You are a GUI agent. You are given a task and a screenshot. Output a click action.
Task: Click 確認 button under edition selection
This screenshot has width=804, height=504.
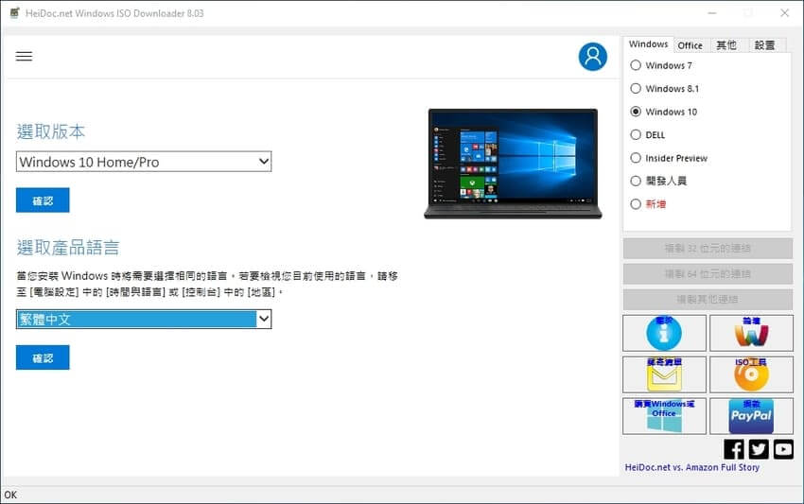[x=43, y=200]
